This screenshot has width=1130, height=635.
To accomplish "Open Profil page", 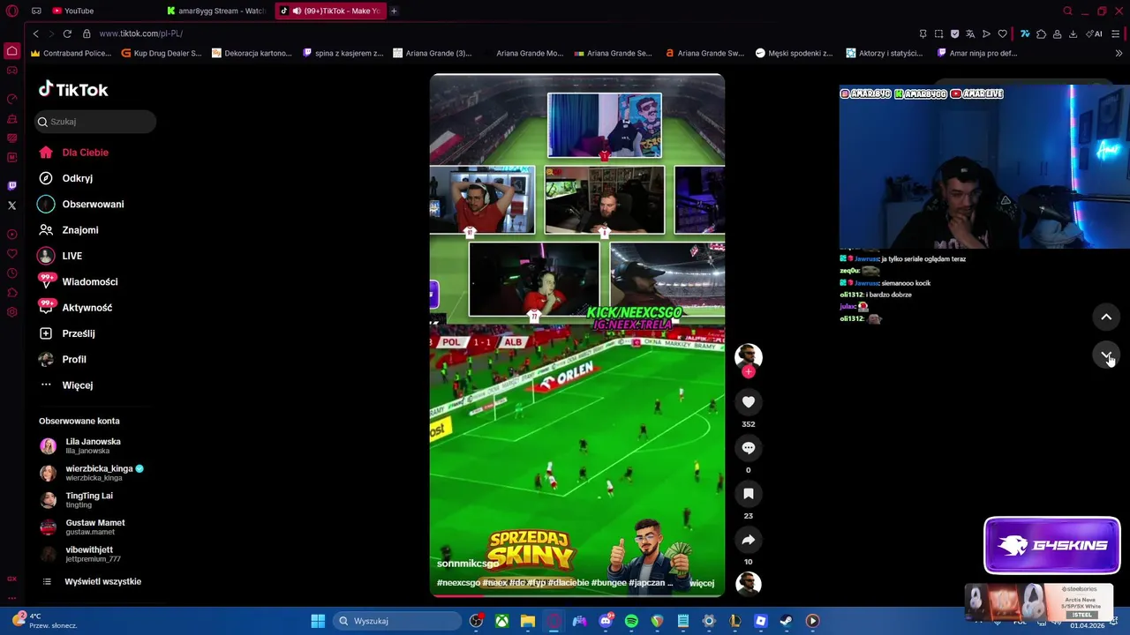I will (64, 359).
